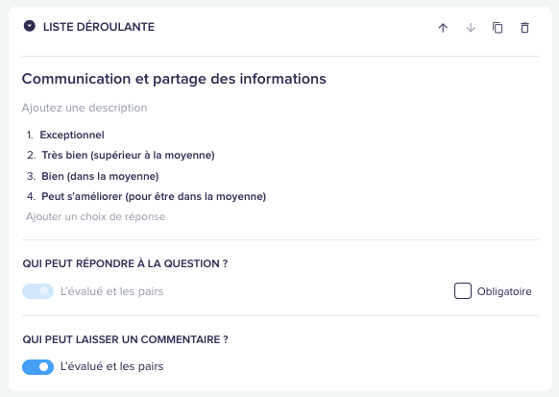Click the dropdown icon beside Liste déroulante
The height and width of the screenshot is (397, 559).
click(29, 26)
